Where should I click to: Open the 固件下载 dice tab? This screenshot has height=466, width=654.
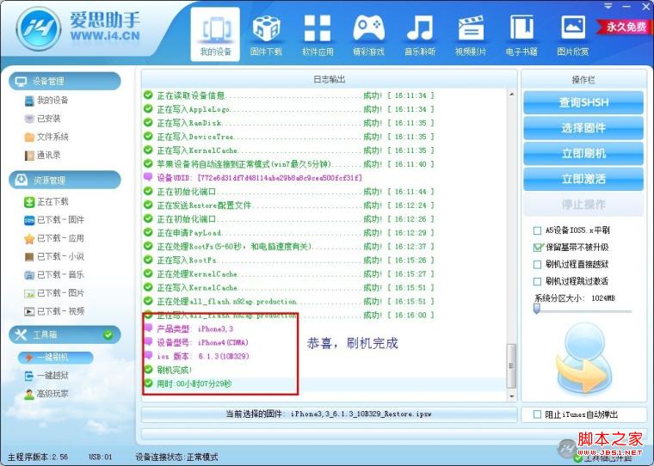click(266, 35)
